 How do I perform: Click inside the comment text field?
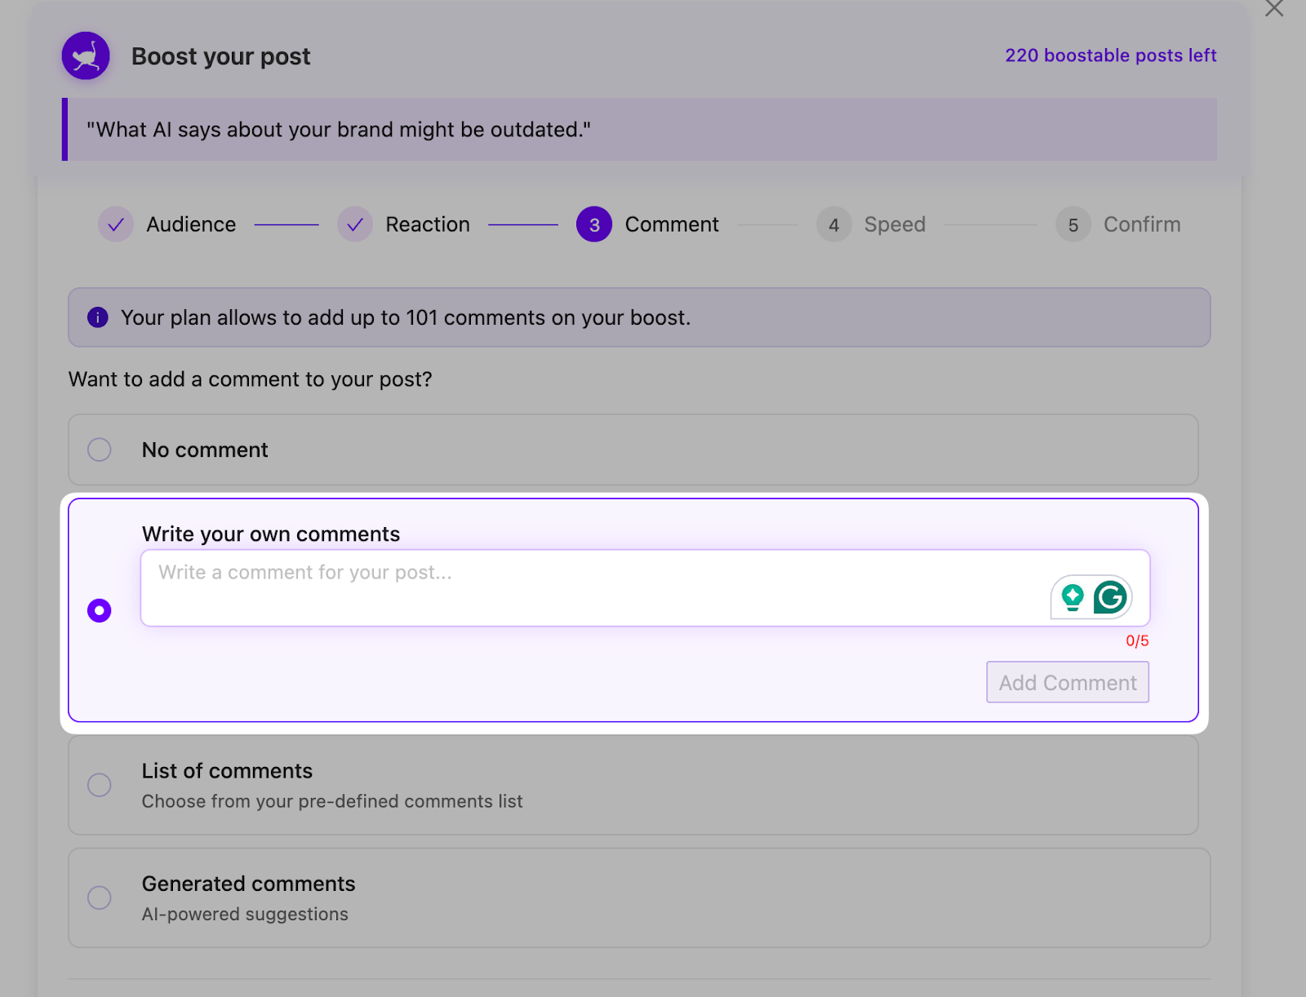[x=571, y=587]
